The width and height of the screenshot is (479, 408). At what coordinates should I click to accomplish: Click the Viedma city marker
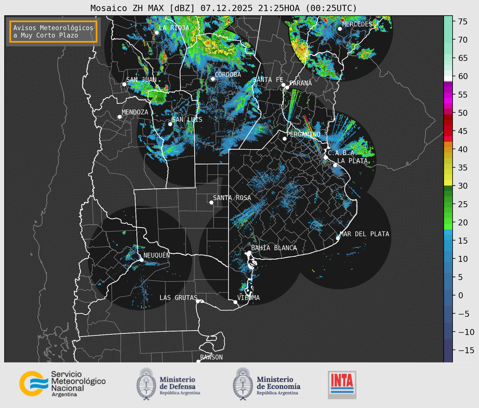235,302
